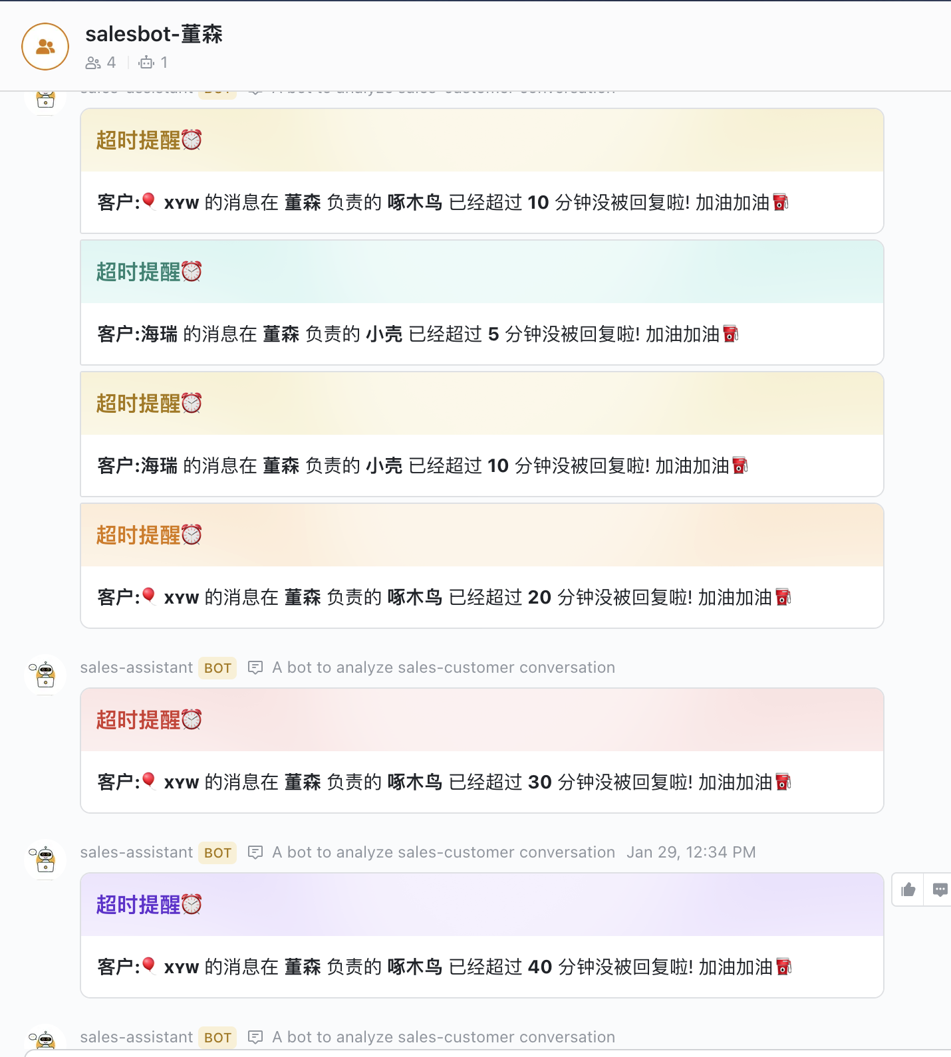951x1057 pixels.
Task: Click sales-assistant name above the 30-minute alert
Action: point(136,667)
